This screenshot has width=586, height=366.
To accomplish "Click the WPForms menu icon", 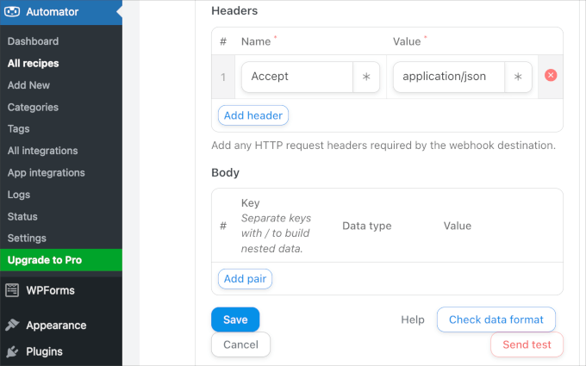I will [x=13, y=290].
